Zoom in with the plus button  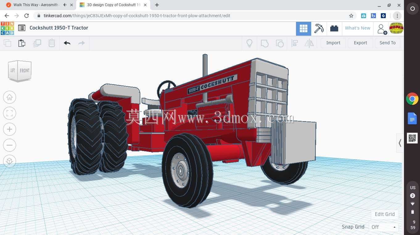(x=10, y=129)
